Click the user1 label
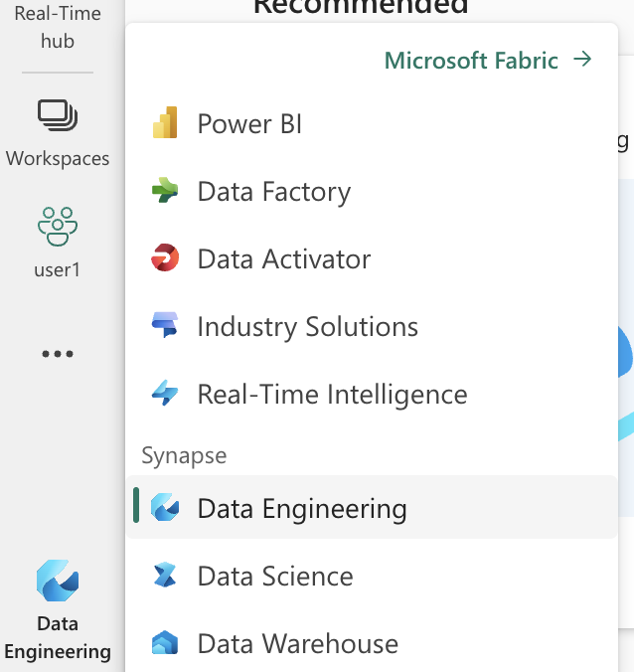Screen dimensions: 634x672 58,270
